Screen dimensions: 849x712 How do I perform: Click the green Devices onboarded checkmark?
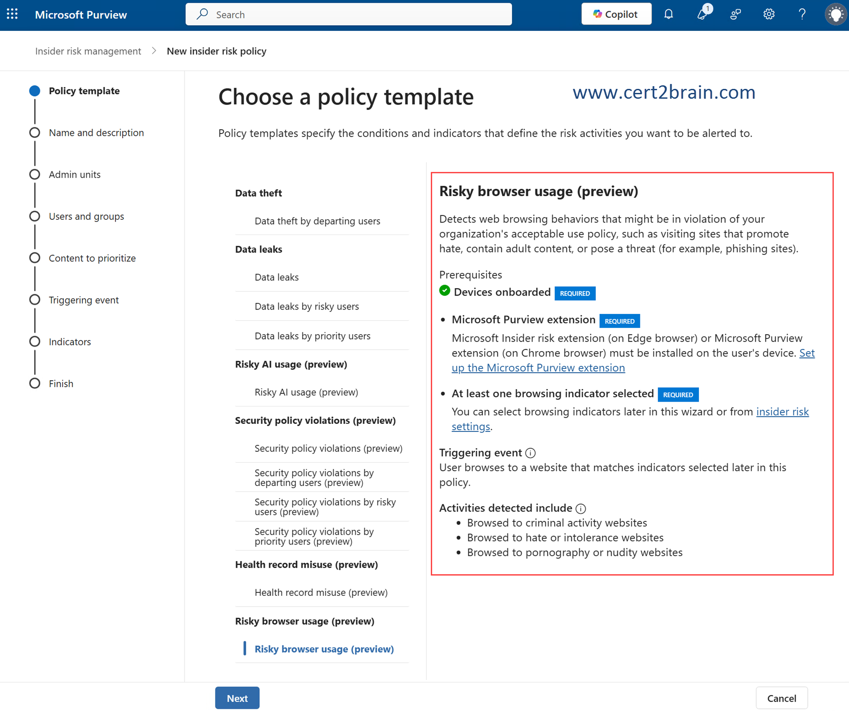click(445, 291)
